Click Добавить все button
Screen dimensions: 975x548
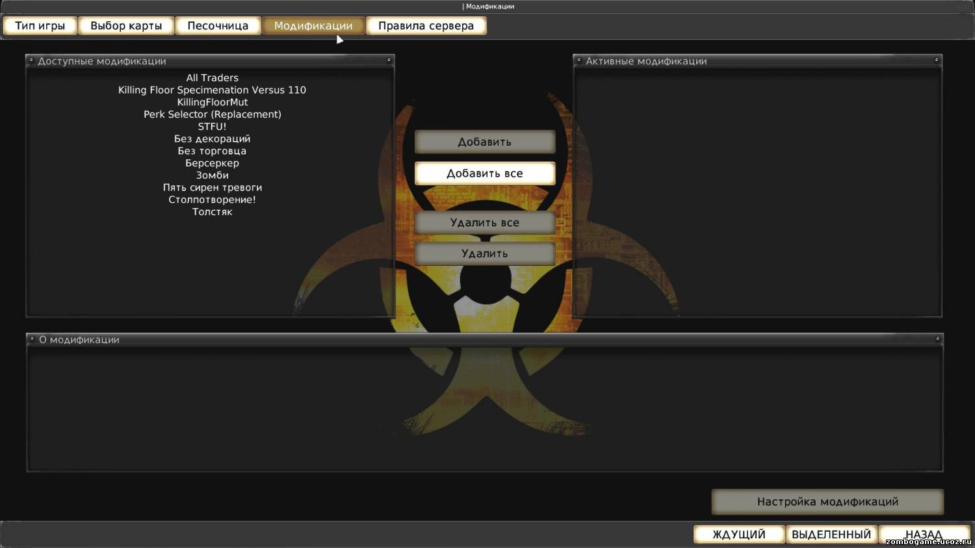pyautogui.click(x=485, y=174)
